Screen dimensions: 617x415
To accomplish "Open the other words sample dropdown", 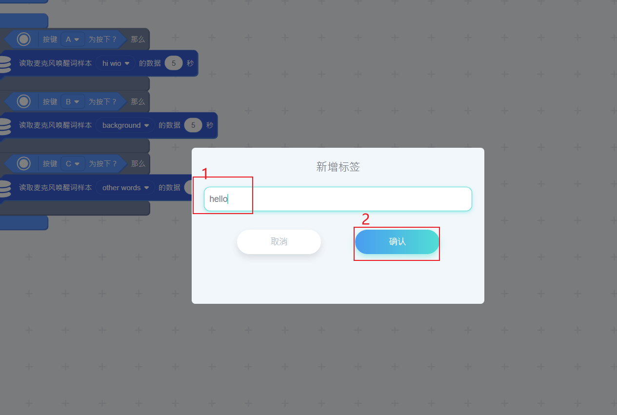I will [x=125, y=188].
